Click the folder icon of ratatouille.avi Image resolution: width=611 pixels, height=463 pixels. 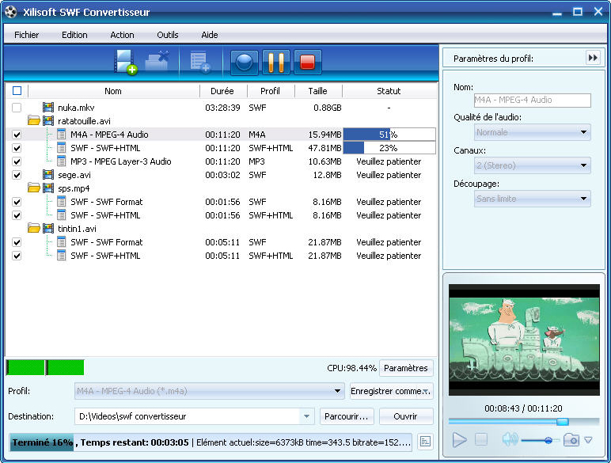[34, 120]
